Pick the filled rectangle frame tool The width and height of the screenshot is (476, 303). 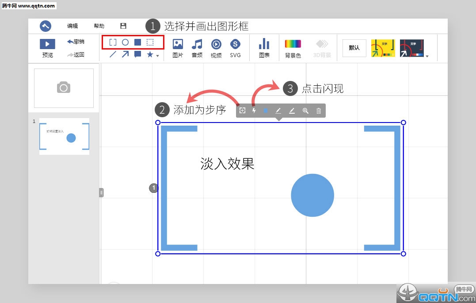tap(137, 42)
